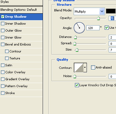The width and height of the screenshot is (116, 114).
Task: Click the Angle dial control
Action: coord(79,28)
